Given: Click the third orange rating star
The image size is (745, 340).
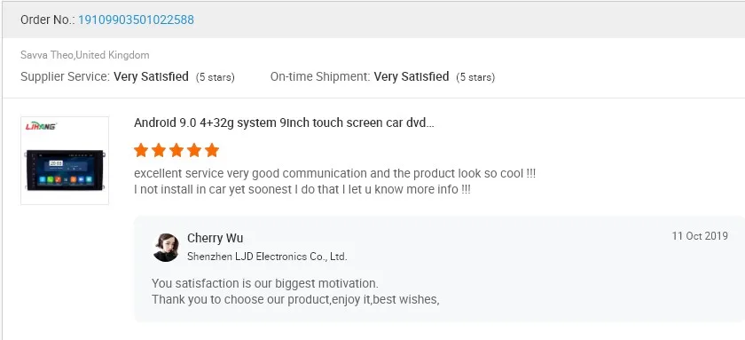Looking at the screenshot, I should [176, 150].
